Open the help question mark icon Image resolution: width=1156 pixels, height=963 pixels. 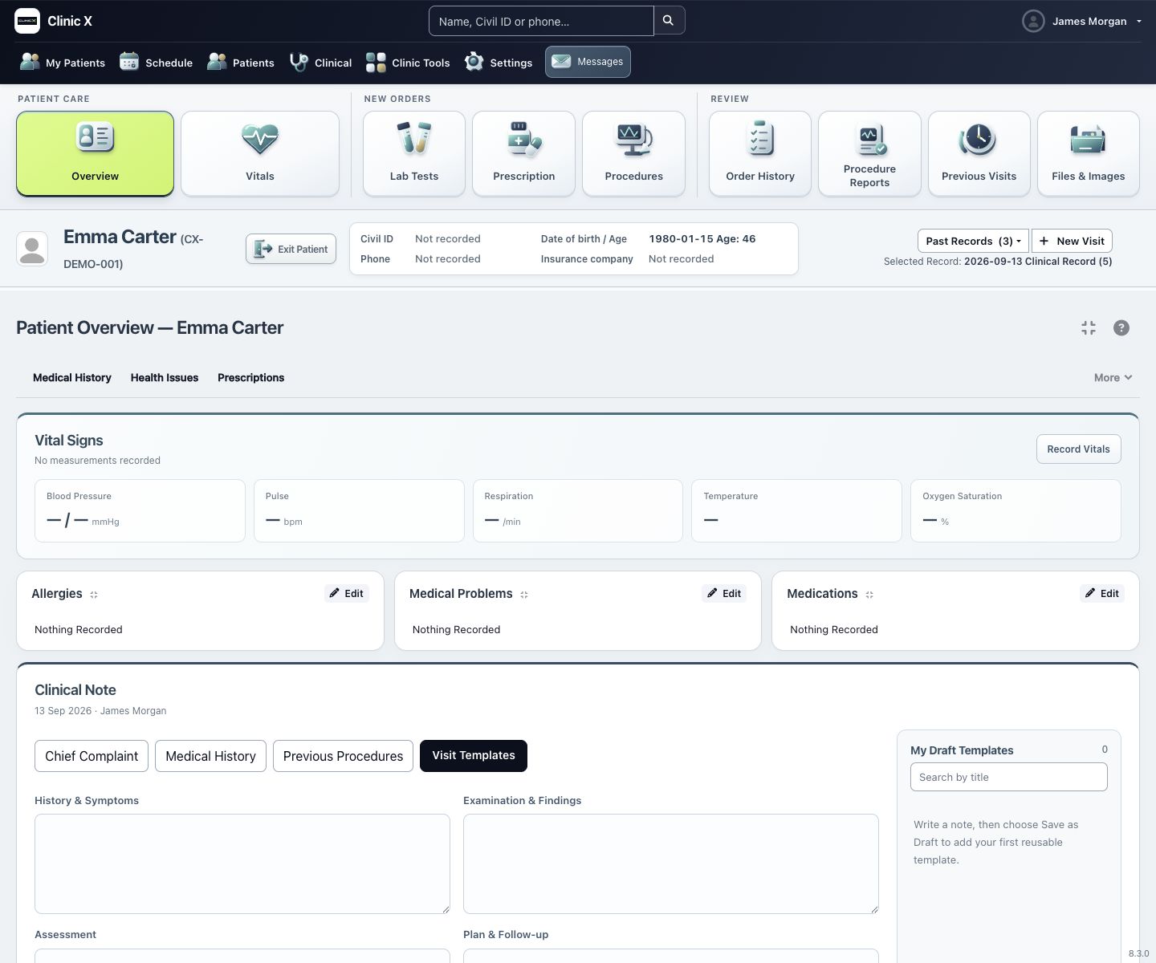coord(1121,327)
